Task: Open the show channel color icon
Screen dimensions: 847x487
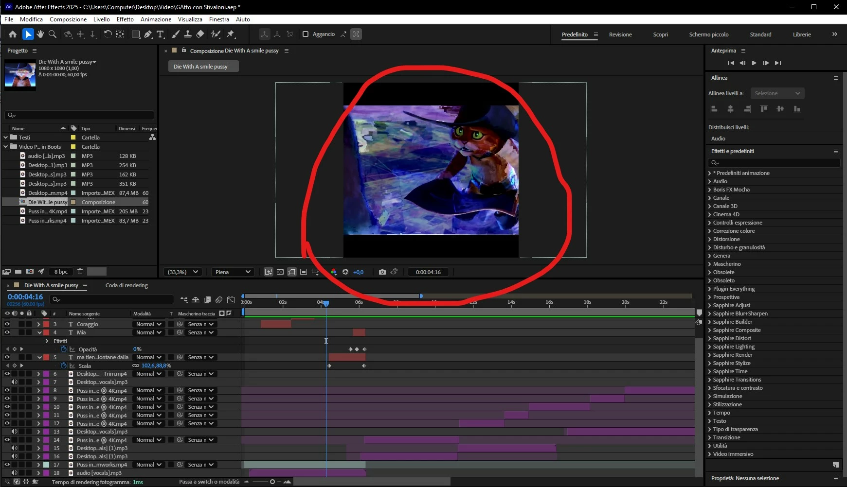Action: [334, 272]
